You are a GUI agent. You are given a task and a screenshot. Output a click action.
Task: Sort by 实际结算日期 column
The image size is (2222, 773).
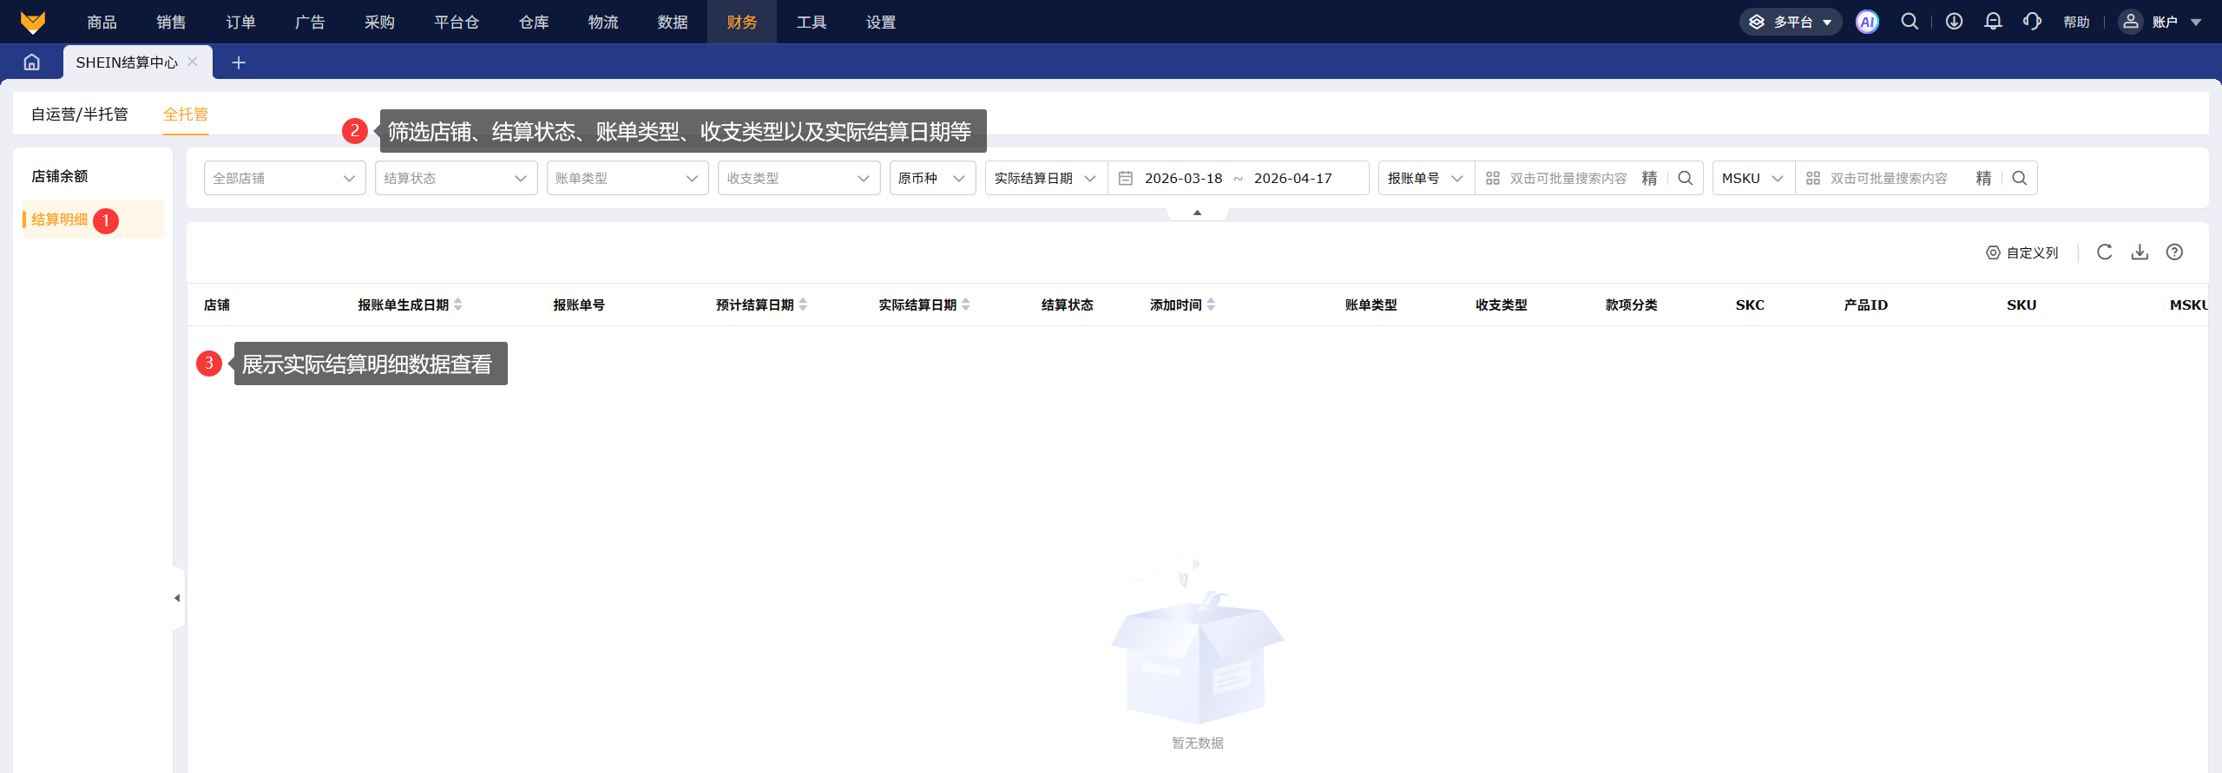(966, 305)
